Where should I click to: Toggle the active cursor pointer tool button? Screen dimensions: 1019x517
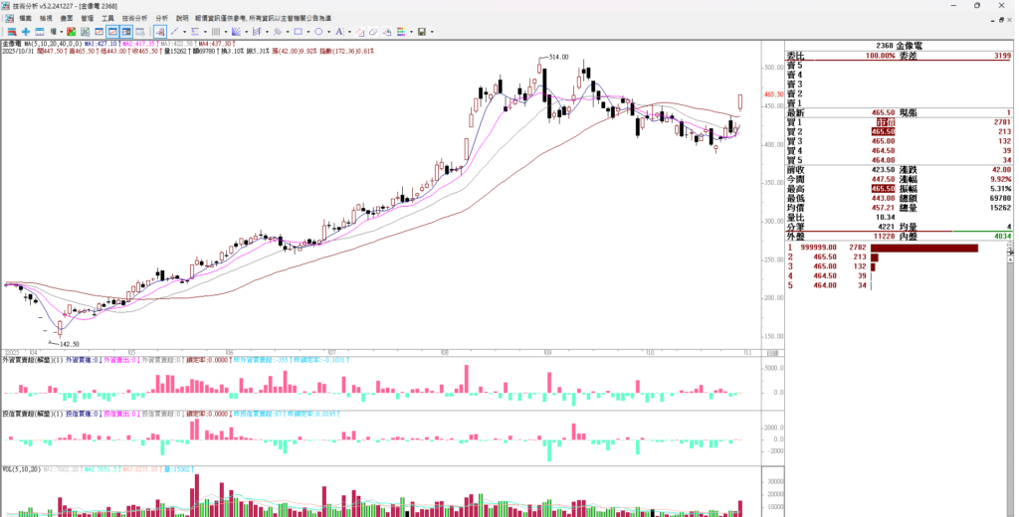point(159,31)
